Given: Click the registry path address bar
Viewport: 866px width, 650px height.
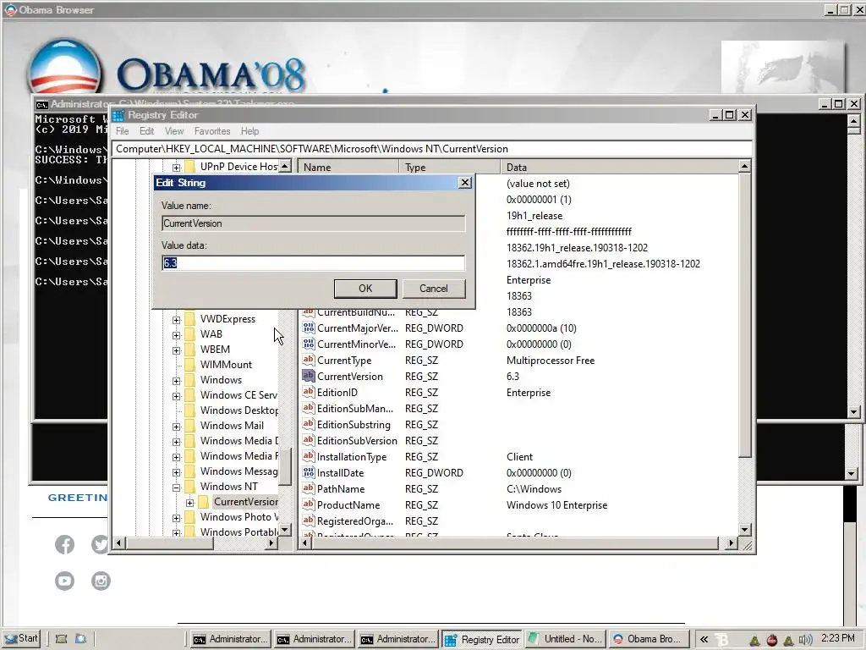Looking at the screenshot, I should [431, 149].
